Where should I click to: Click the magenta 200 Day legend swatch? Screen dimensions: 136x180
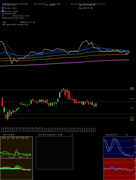click(x=3, y=11)
